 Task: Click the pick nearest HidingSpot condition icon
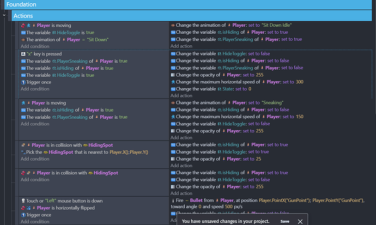(x=22, y=151)
